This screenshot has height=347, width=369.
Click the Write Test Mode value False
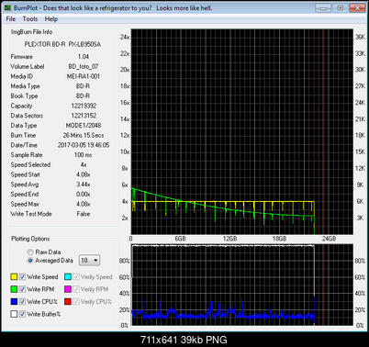tap(84, 214)
